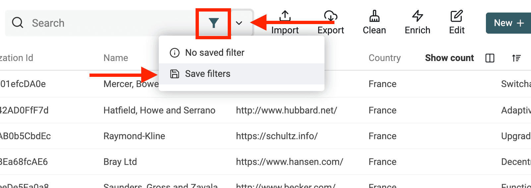Screen dimensions: 531x188
Task: Select the Bray Ltd row
Action: [120, 162]
